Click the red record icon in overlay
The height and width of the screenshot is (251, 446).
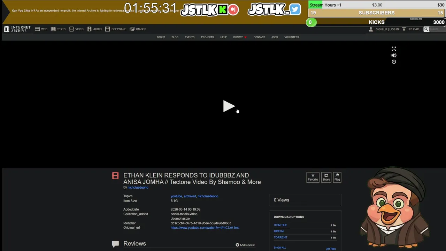tap(234, 9)
